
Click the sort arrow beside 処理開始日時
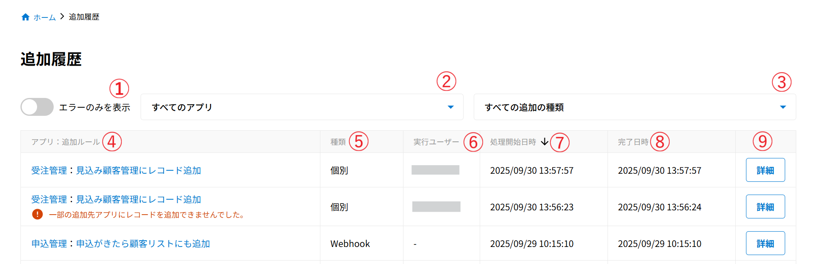click(x=544, y=142)
